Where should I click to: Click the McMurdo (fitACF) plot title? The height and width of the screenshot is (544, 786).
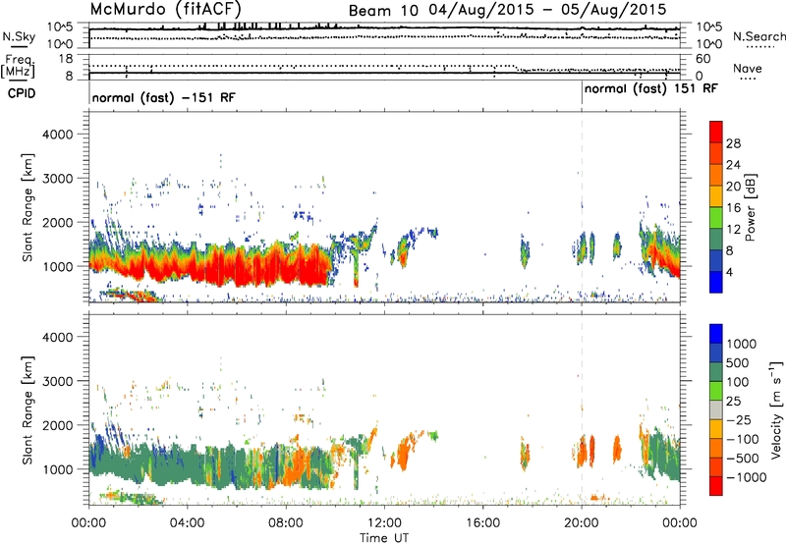(x=165, y=9)
